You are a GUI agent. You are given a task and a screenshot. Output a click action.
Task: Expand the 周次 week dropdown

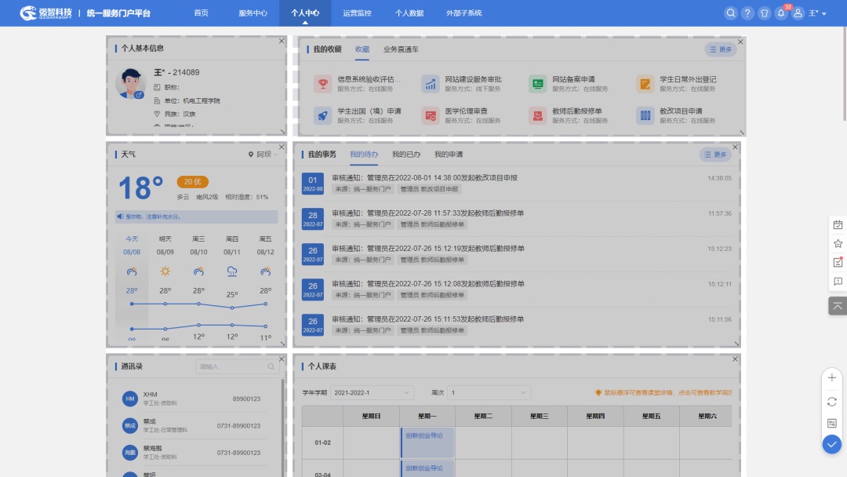click(x=488, y=392)
